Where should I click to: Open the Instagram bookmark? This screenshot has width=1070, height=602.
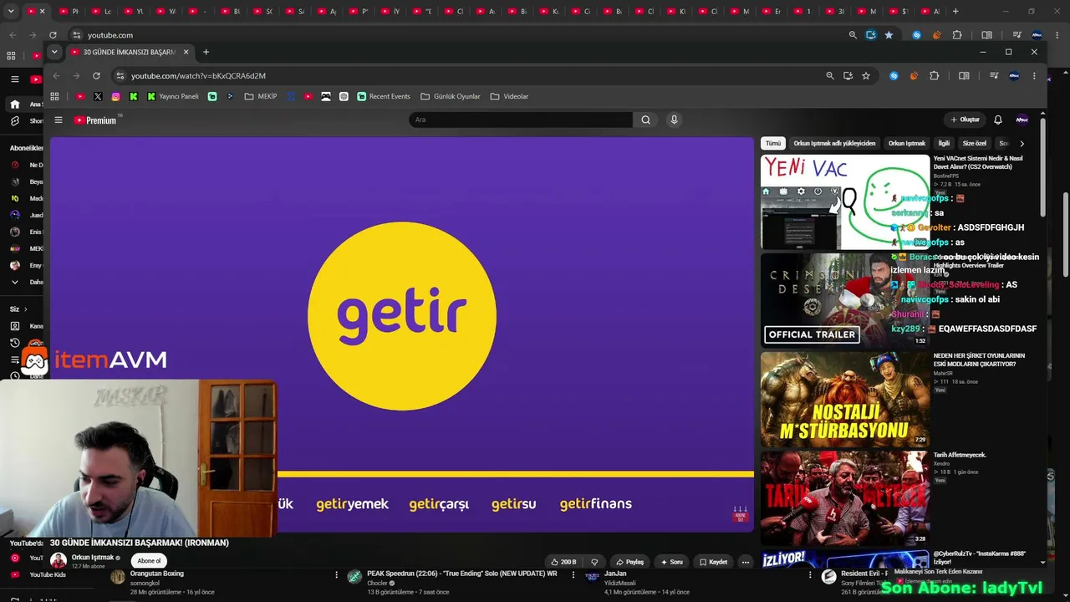115,96
